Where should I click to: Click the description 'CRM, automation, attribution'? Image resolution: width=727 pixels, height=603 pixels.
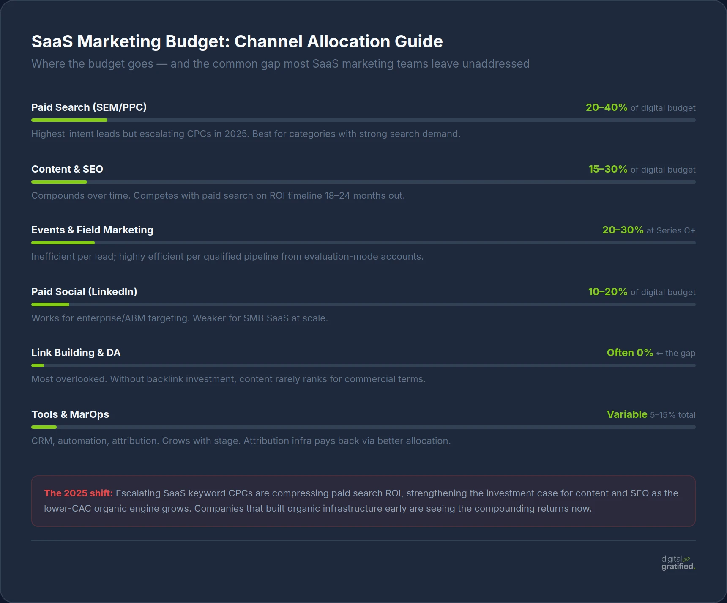tap(241, 441)
